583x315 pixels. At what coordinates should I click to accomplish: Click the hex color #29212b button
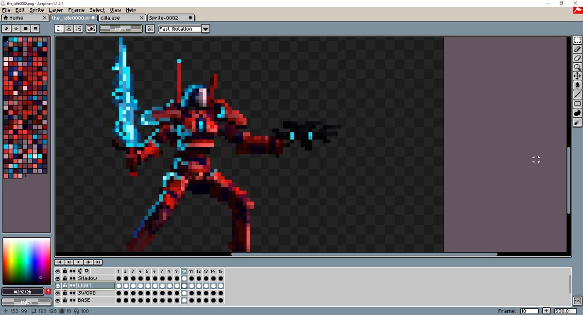[x=23, y=292]
